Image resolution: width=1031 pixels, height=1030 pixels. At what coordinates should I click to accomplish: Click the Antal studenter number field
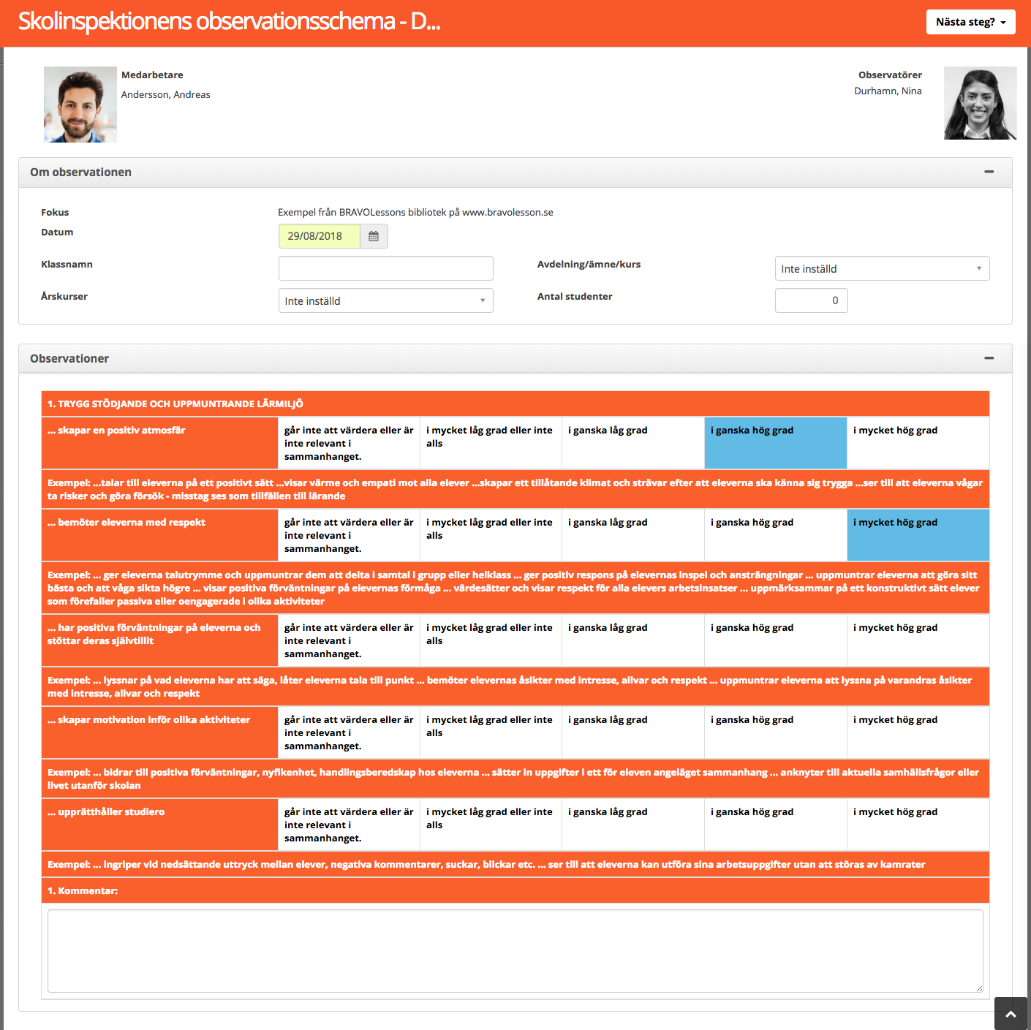[x=811, y=300]
